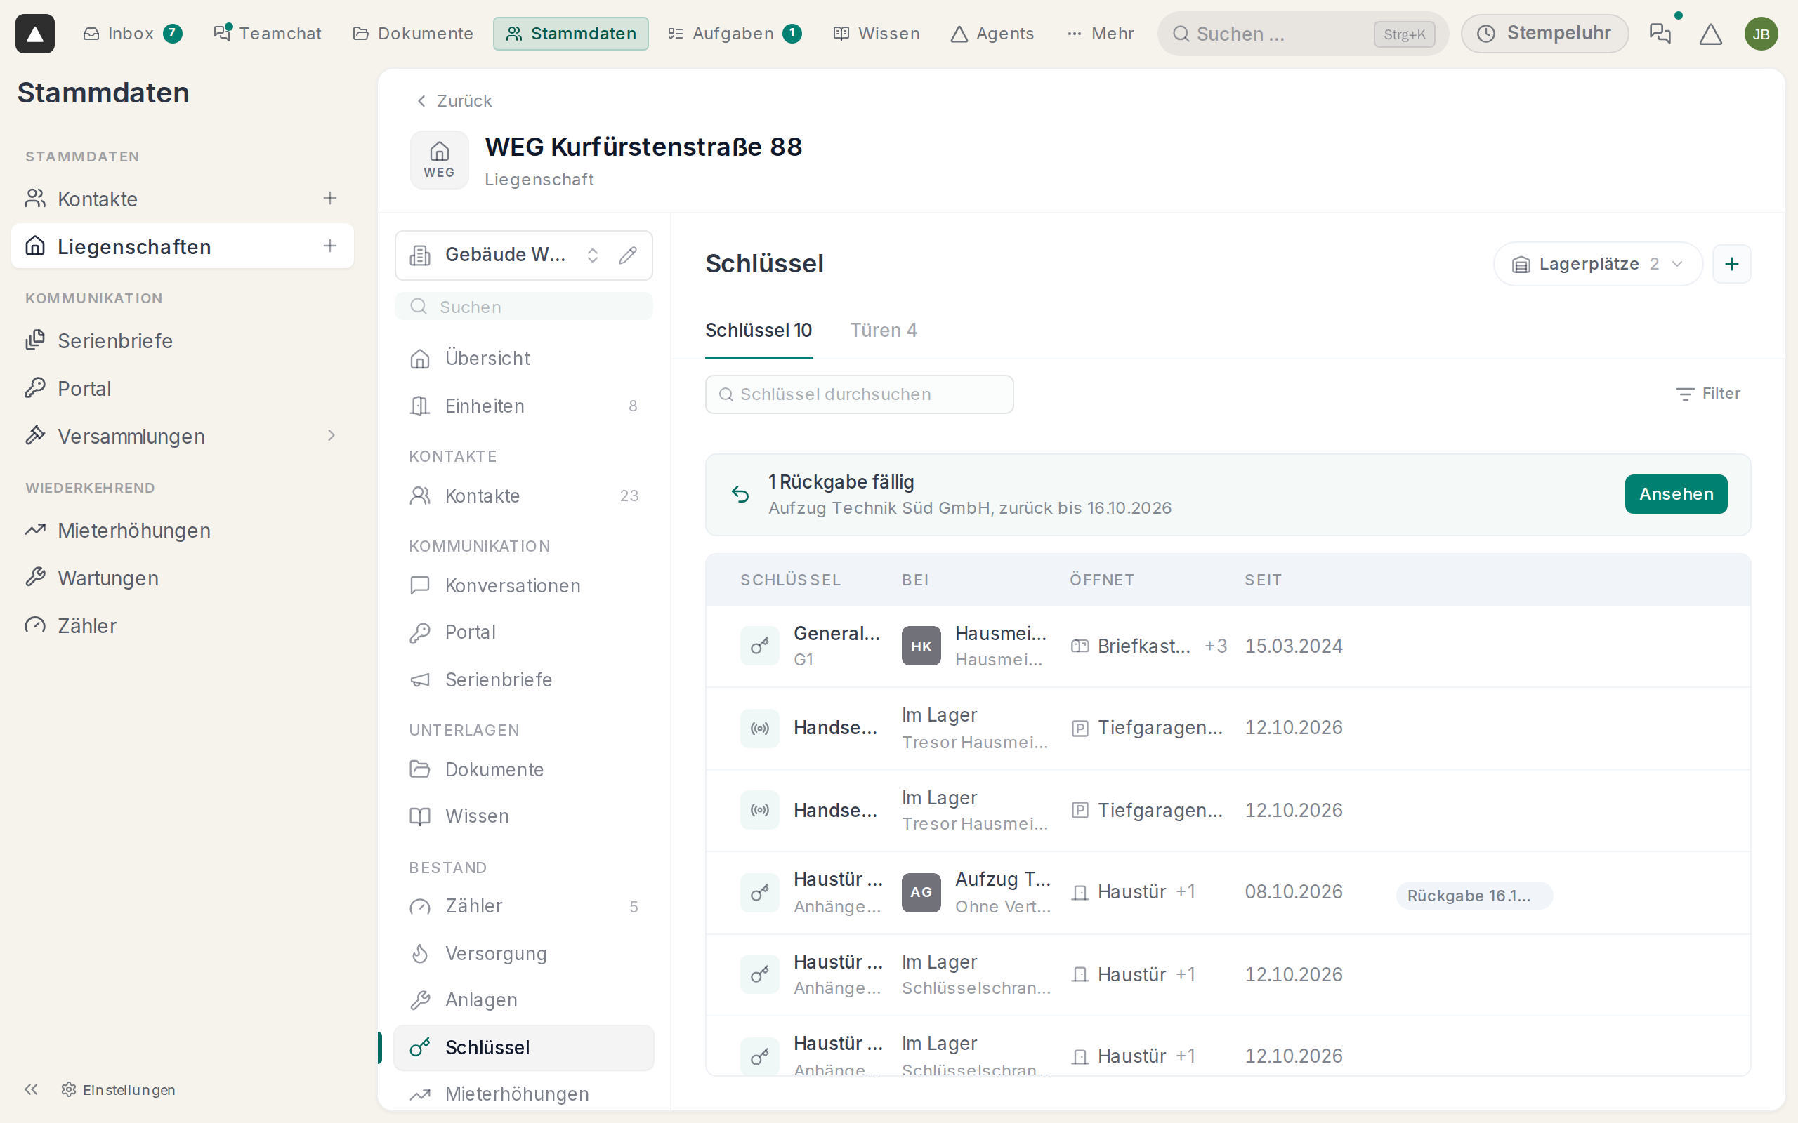Click the black triangle app logo

click(x=35, y=34)
